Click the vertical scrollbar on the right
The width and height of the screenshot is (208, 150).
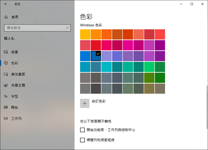tap(207, 107)
